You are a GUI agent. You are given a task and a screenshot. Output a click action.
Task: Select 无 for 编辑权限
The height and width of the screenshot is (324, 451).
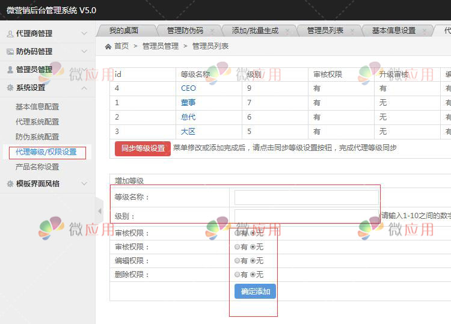253,261
